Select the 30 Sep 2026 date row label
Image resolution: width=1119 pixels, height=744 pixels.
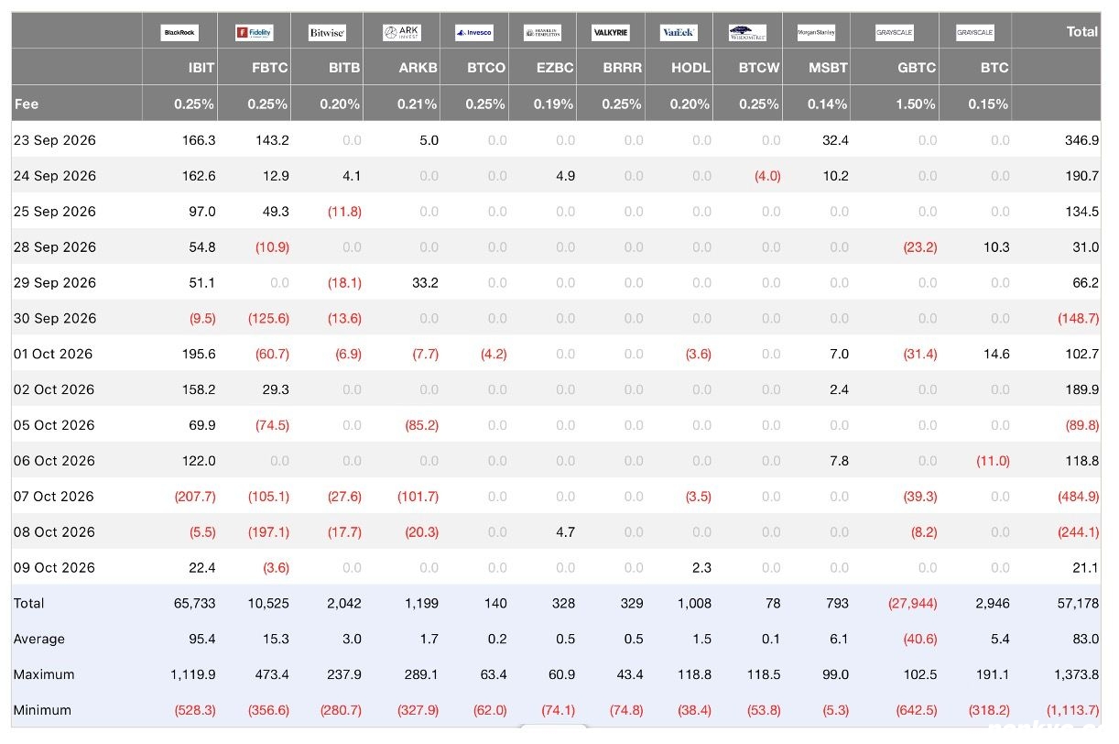pyautogui.click(x=54, y=319)
